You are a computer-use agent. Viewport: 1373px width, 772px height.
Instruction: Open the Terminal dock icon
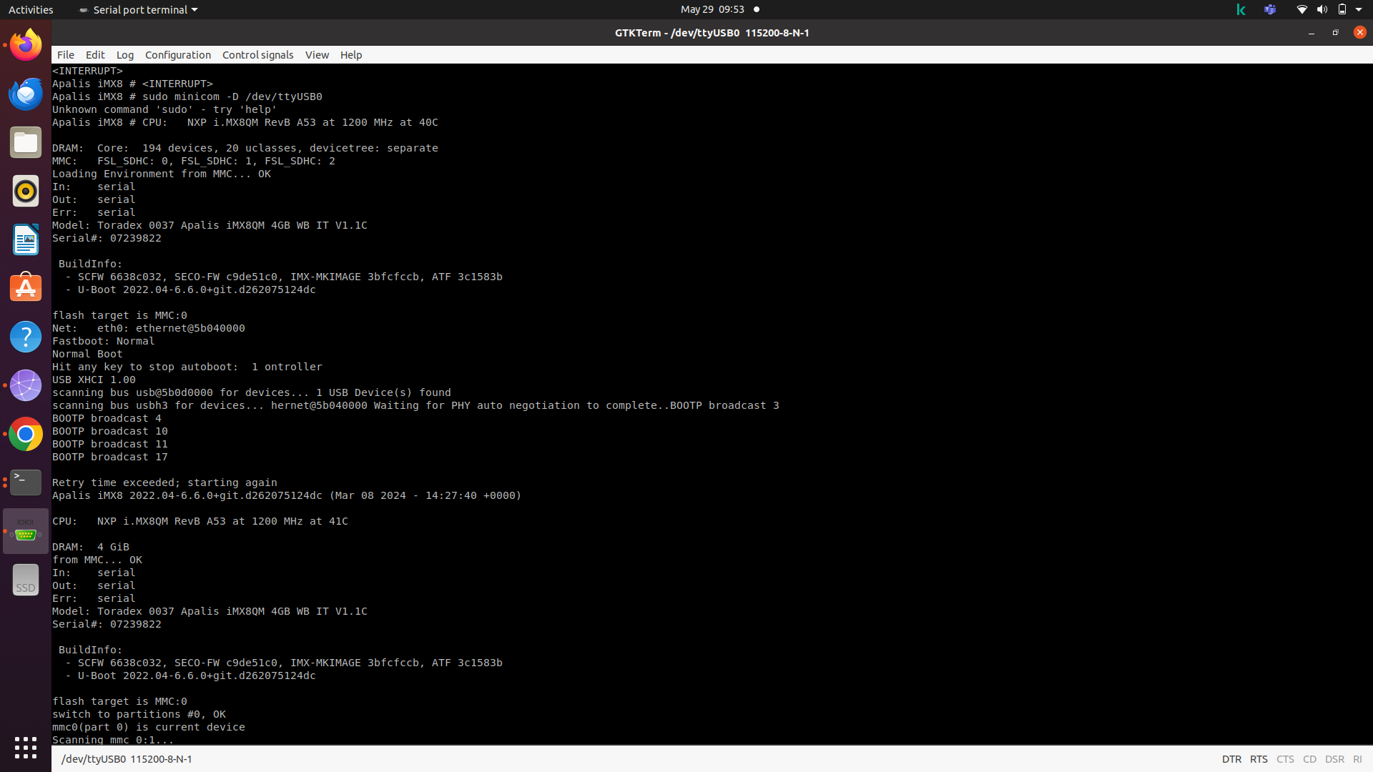(x=26, y=482)
